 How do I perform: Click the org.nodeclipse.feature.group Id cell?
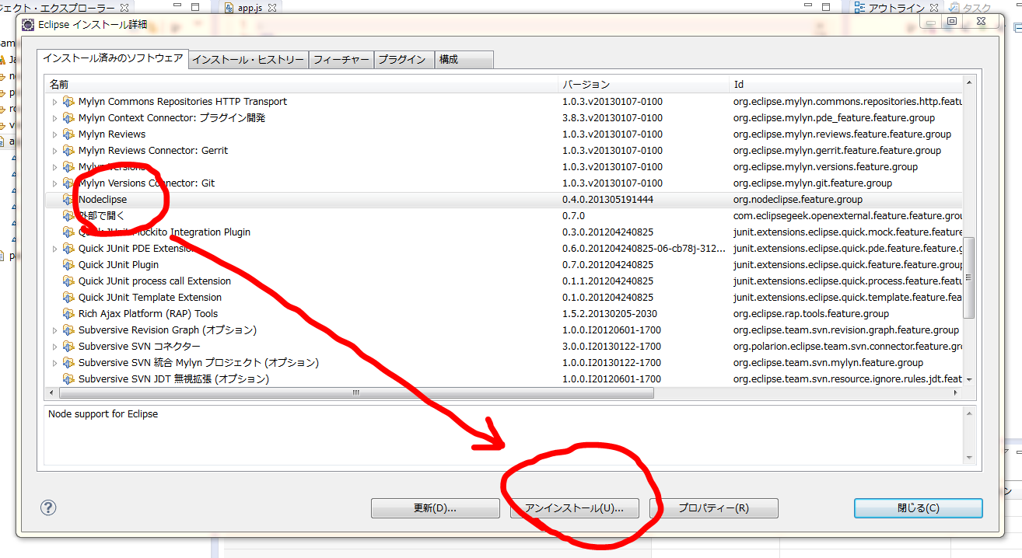pyautogui.click(x=797, y=200)
